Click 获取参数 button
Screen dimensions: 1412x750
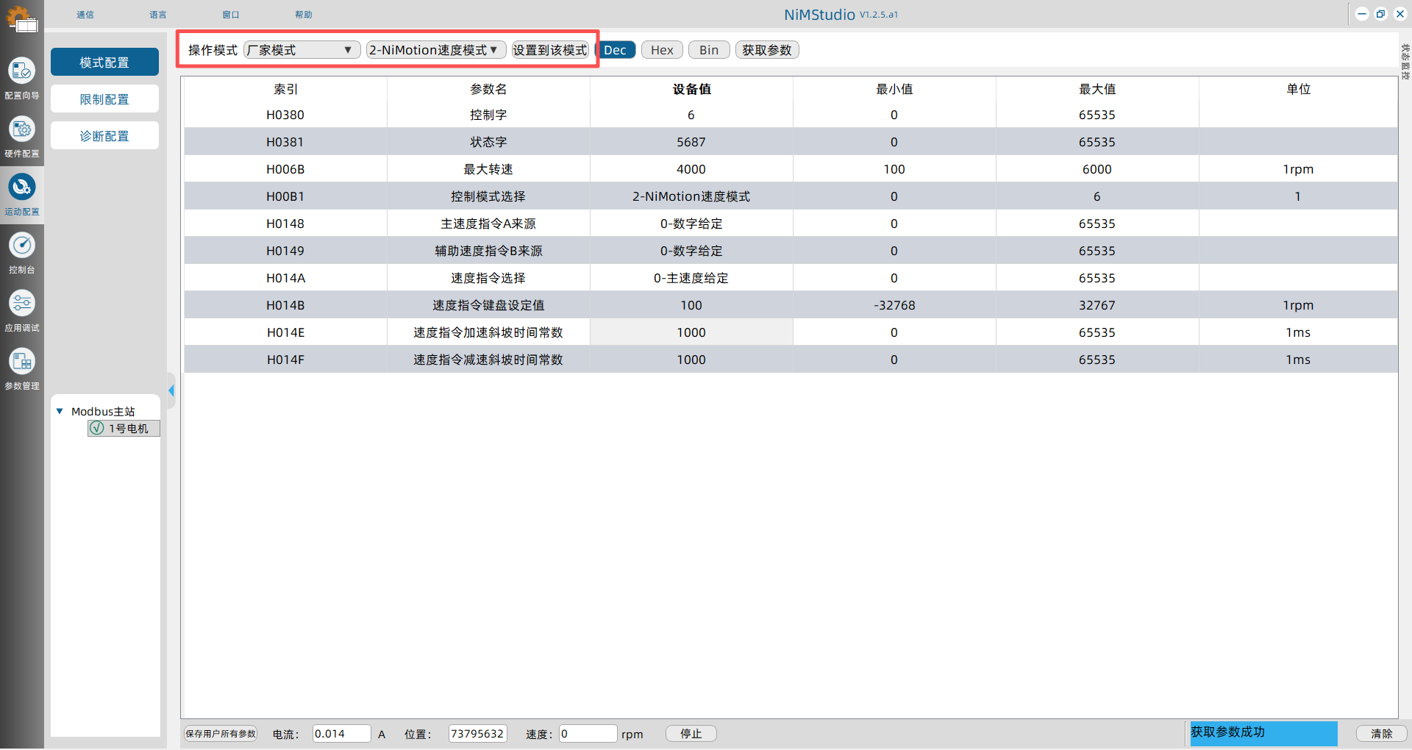[x=767, y=50]
